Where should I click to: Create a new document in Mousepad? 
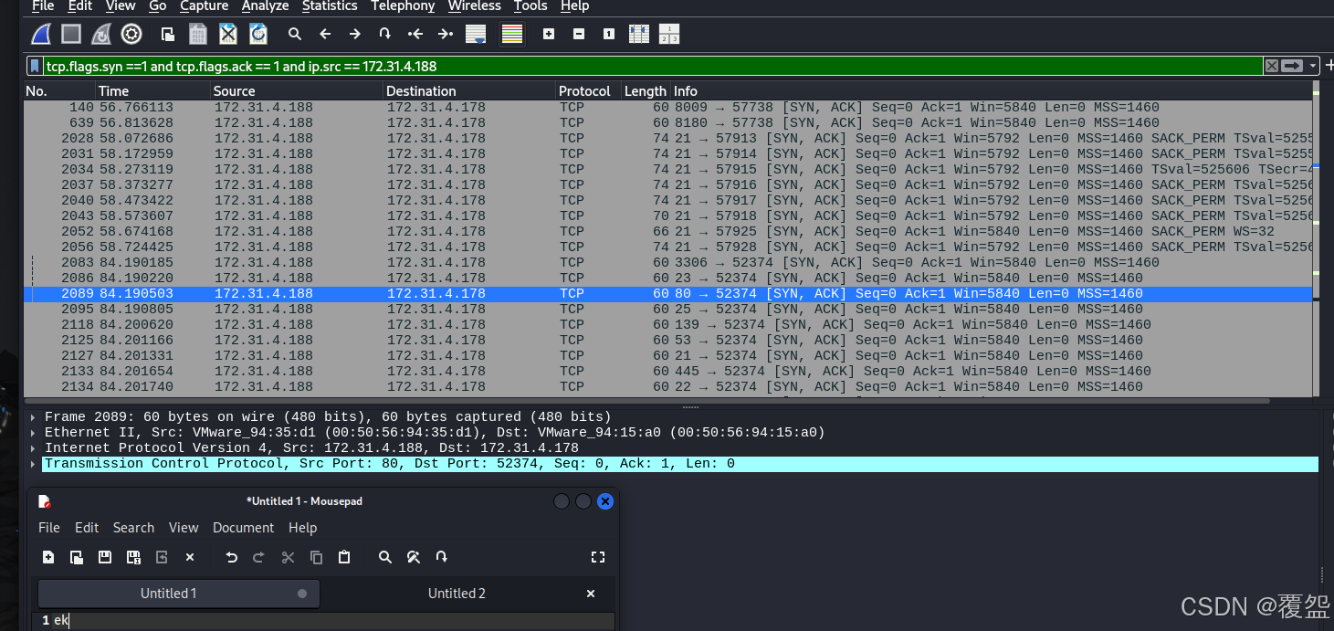pyautogui.click(x=48, y=557)
